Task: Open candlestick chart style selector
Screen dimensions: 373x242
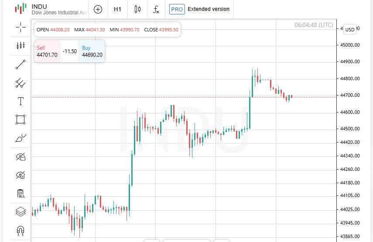Action: pyautogui.click(x=137, y=9)
